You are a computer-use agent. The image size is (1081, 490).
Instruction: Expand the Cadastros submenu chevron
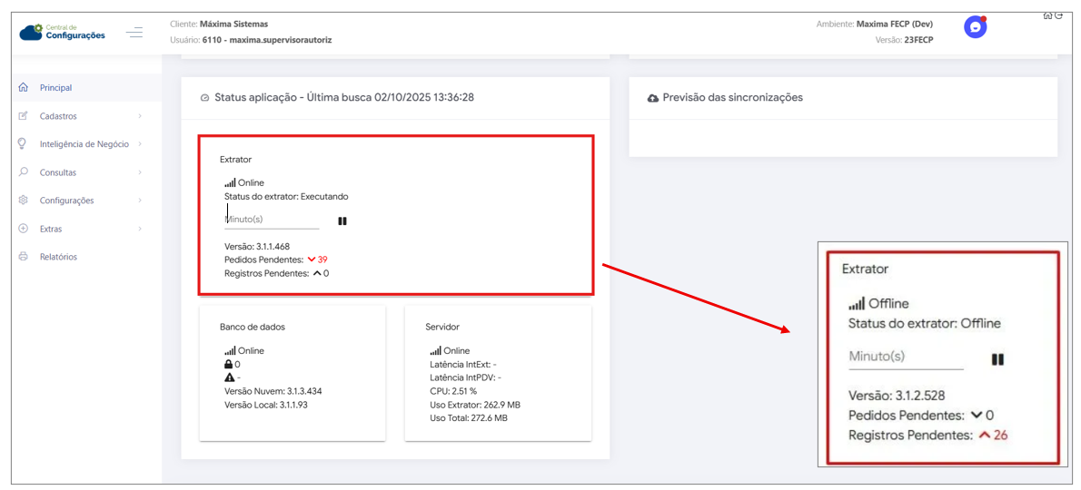pos(140,115)
